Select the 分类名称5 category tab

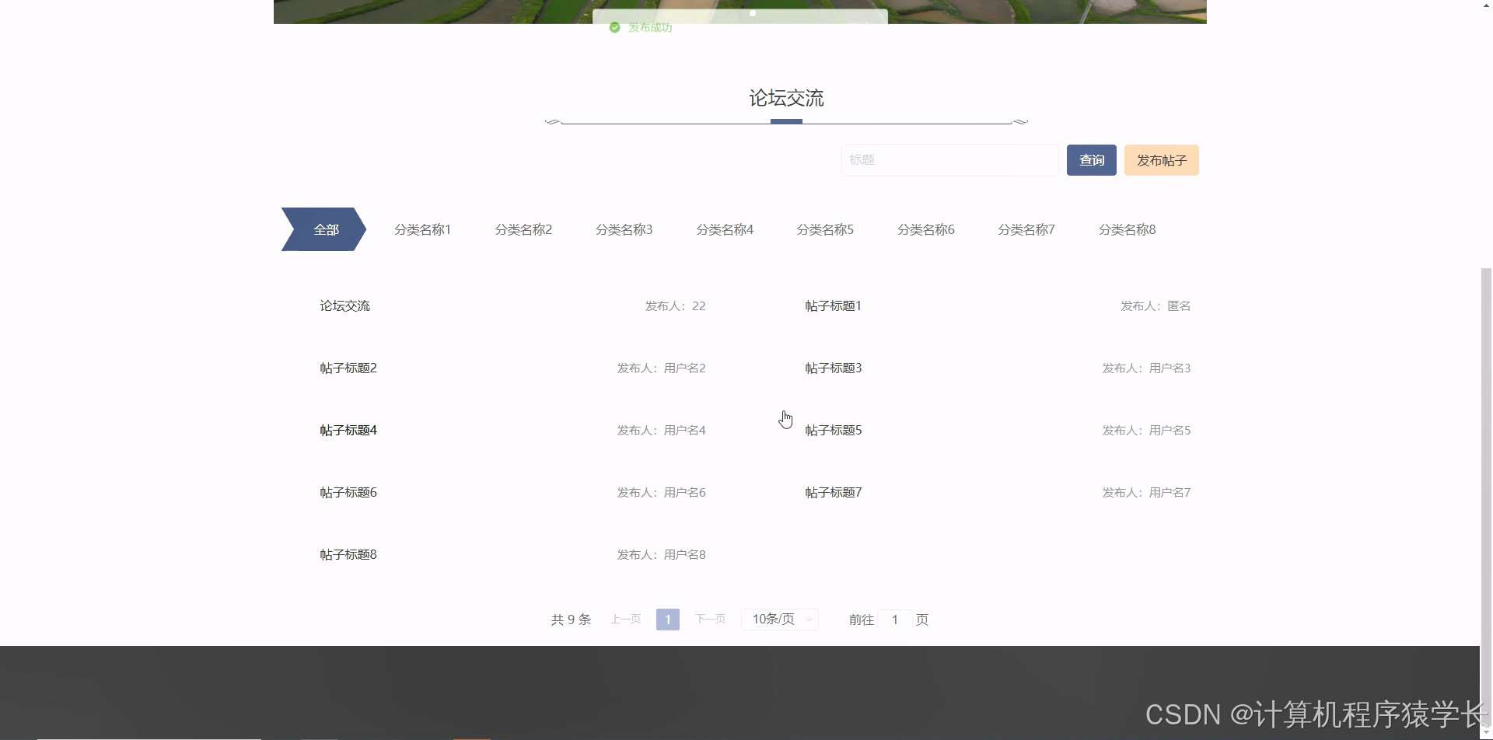coord(825,229)
